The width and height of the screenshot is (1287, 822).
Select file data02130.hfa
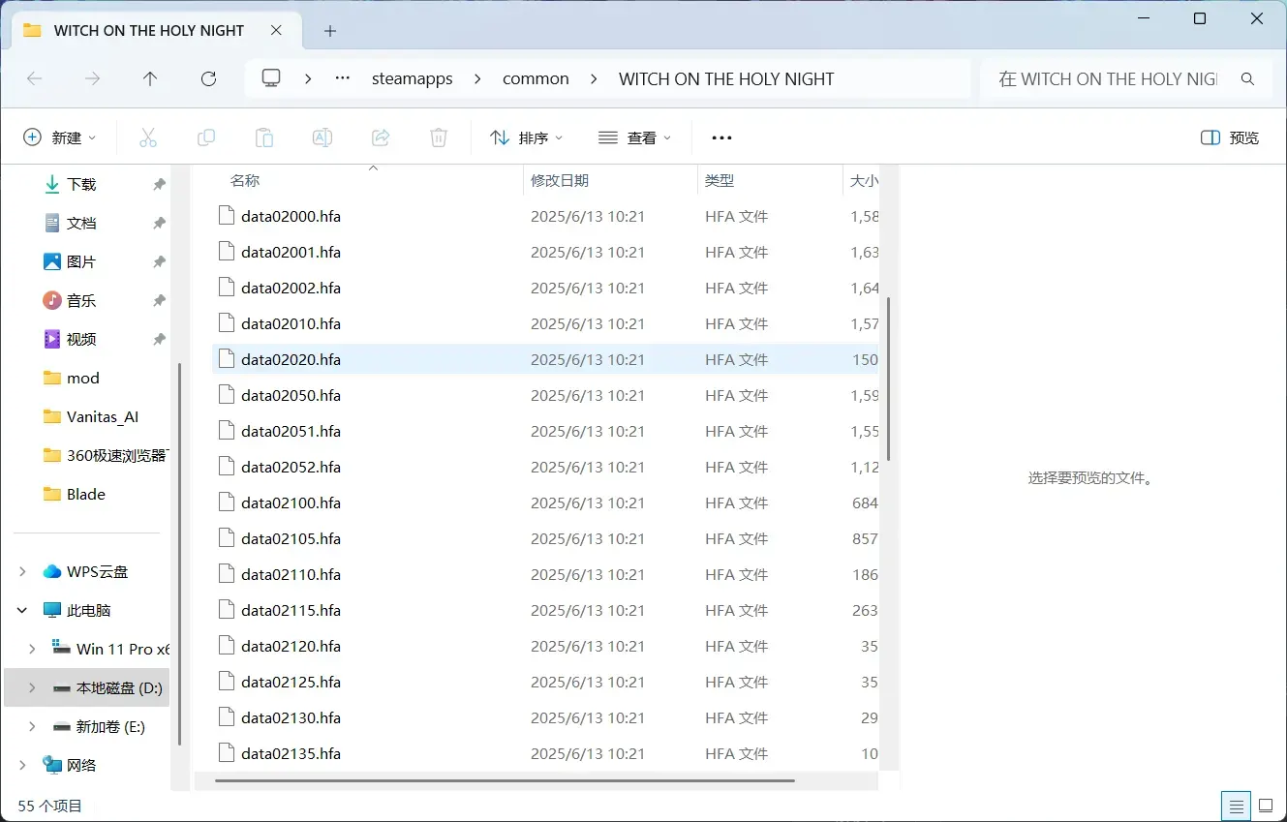point(545,717)
